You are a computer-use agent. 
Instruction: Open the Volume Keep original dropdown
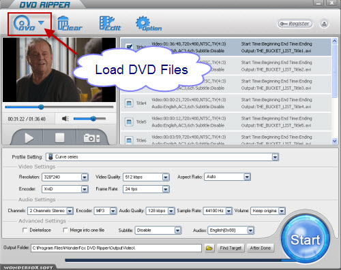click(282, 211)
